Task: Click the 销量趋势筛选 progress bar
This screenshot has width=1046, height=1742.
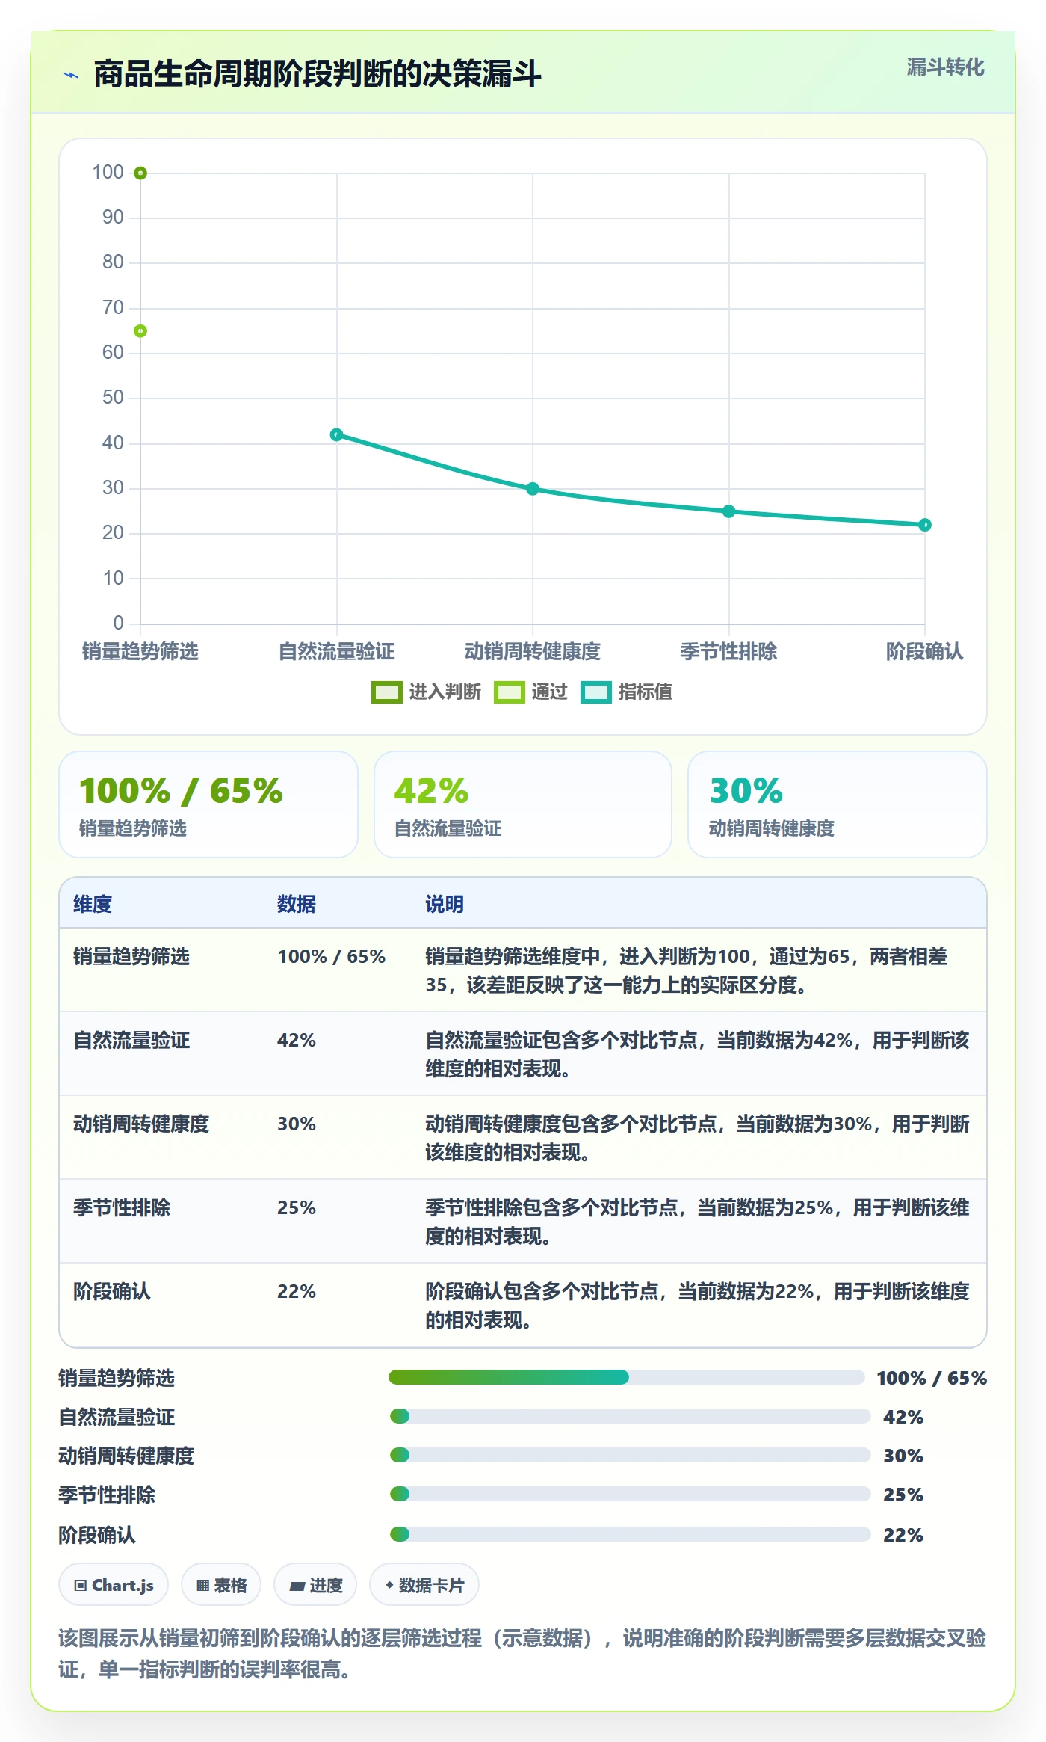Action: [627, 1377]
